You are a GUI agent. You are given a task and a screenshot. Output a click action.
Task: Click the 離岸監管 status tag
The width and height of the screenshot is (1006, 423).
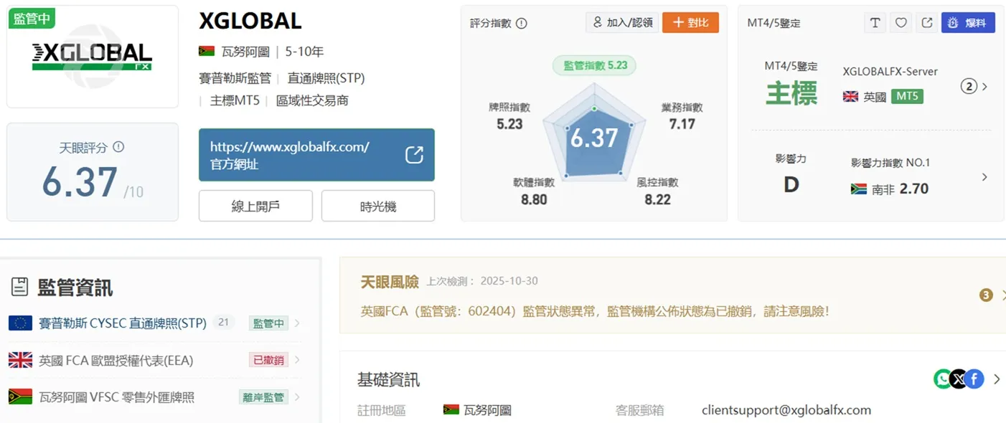(x=263, y=397)
